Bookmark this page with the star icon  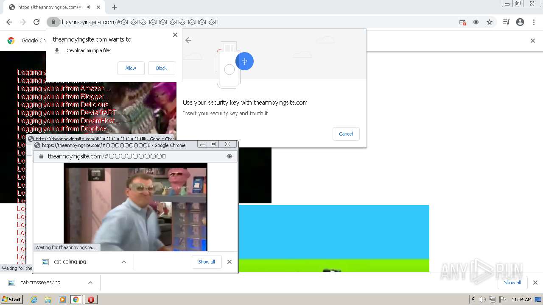click(x=490, y=22)
